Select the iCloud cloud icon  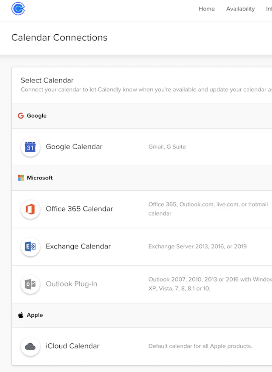30,346
